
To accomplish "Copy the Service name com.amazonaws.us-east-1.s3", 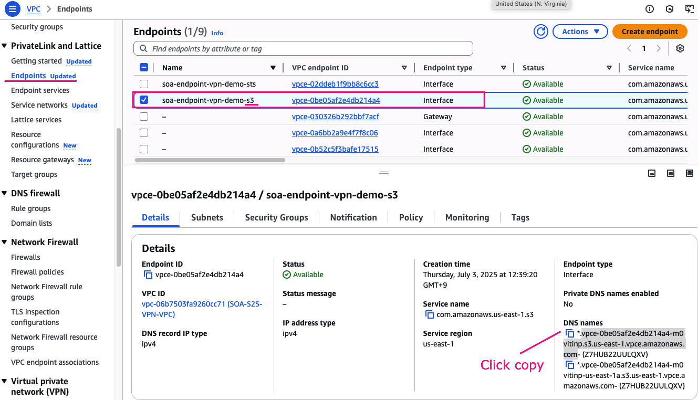I will [429, 315].
